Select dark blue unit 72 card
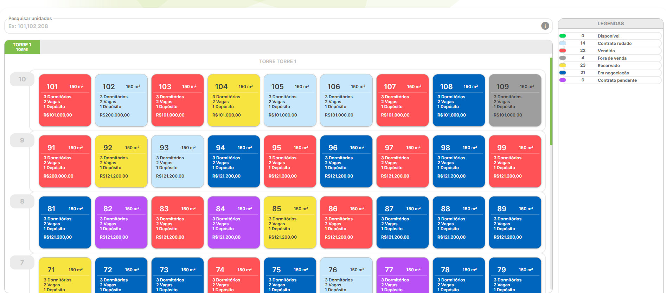This screenshot has width=666, height=293. [121, 275]
